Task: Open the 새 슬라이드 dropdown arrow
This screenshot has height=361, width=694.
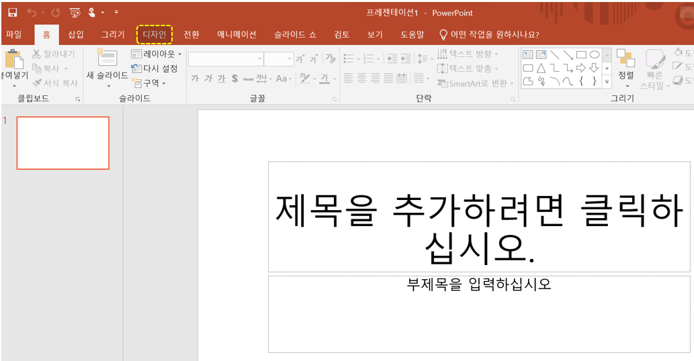Action: click(x=108, y=86)
